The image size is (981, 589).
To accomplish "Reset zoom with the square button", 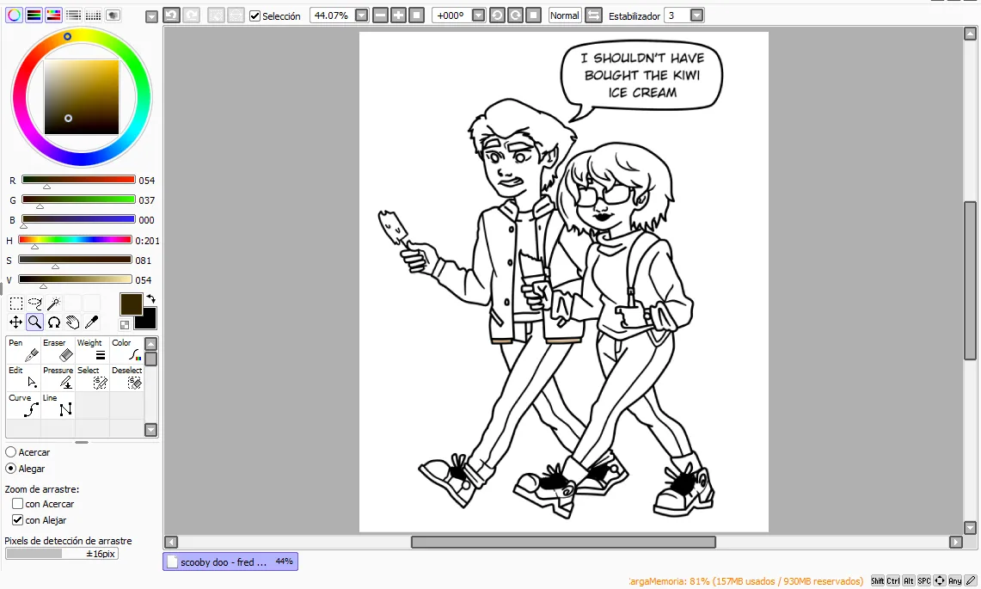I will [x=417, y=15].
